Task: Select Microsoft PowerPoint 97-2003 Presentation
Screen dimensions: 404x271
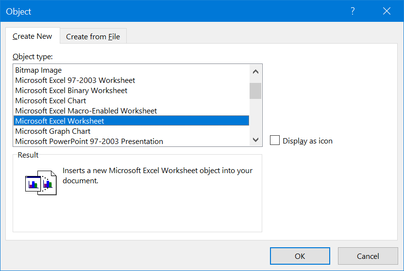Action: point(89,142)
